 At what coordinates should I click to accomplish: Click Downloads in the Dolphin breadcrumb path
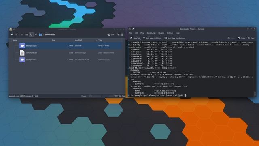(x=50, y=35)
